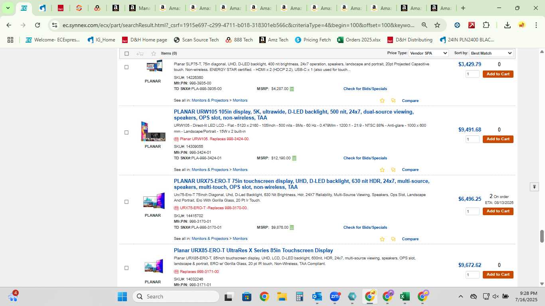
Task: Click the favorite star for the URW105 listing
Action: (382, 170)
